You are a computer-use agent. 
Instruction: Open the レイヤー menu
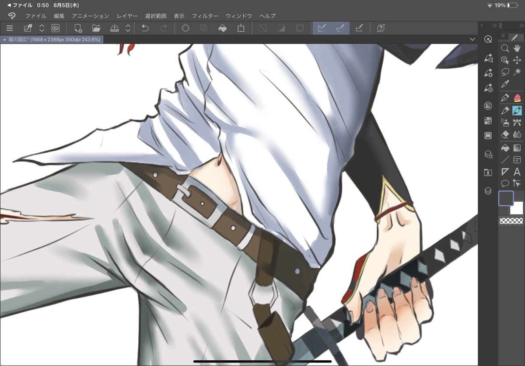point(127,16)
